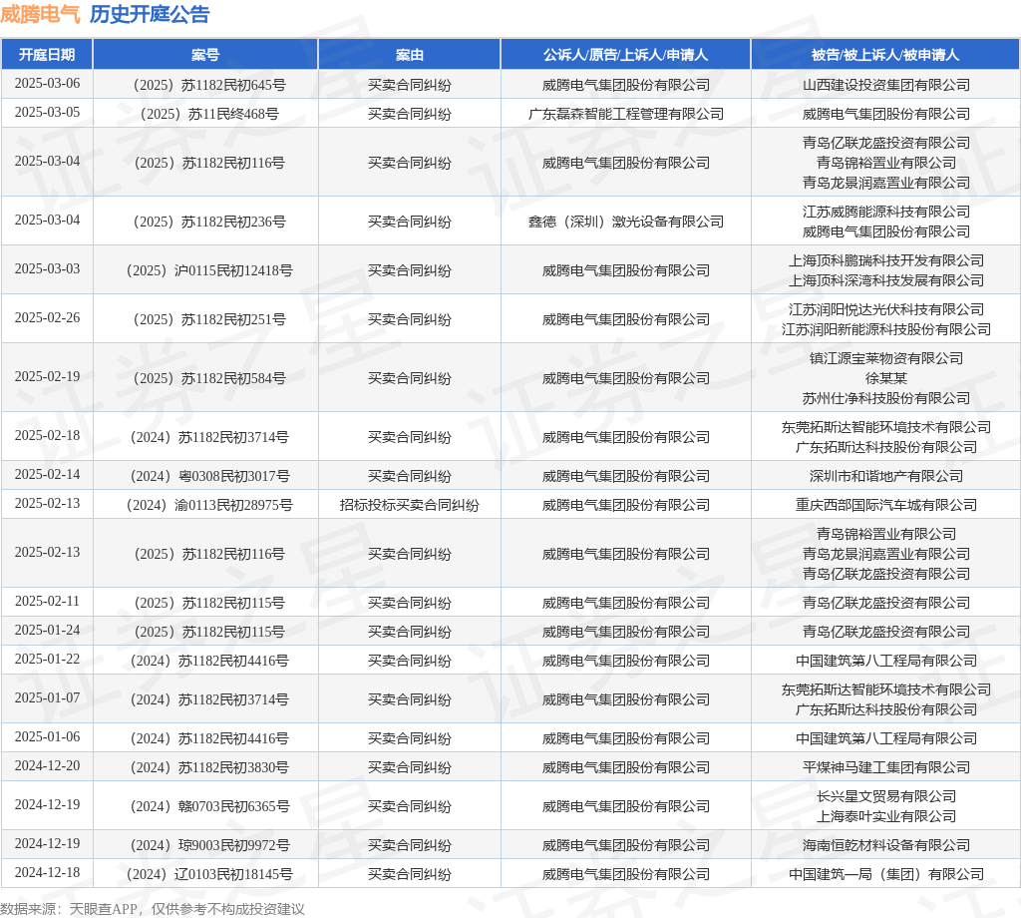Screen dimensions: 1021x918
Task: Select the date 2025-02-26
Action: 48,318
